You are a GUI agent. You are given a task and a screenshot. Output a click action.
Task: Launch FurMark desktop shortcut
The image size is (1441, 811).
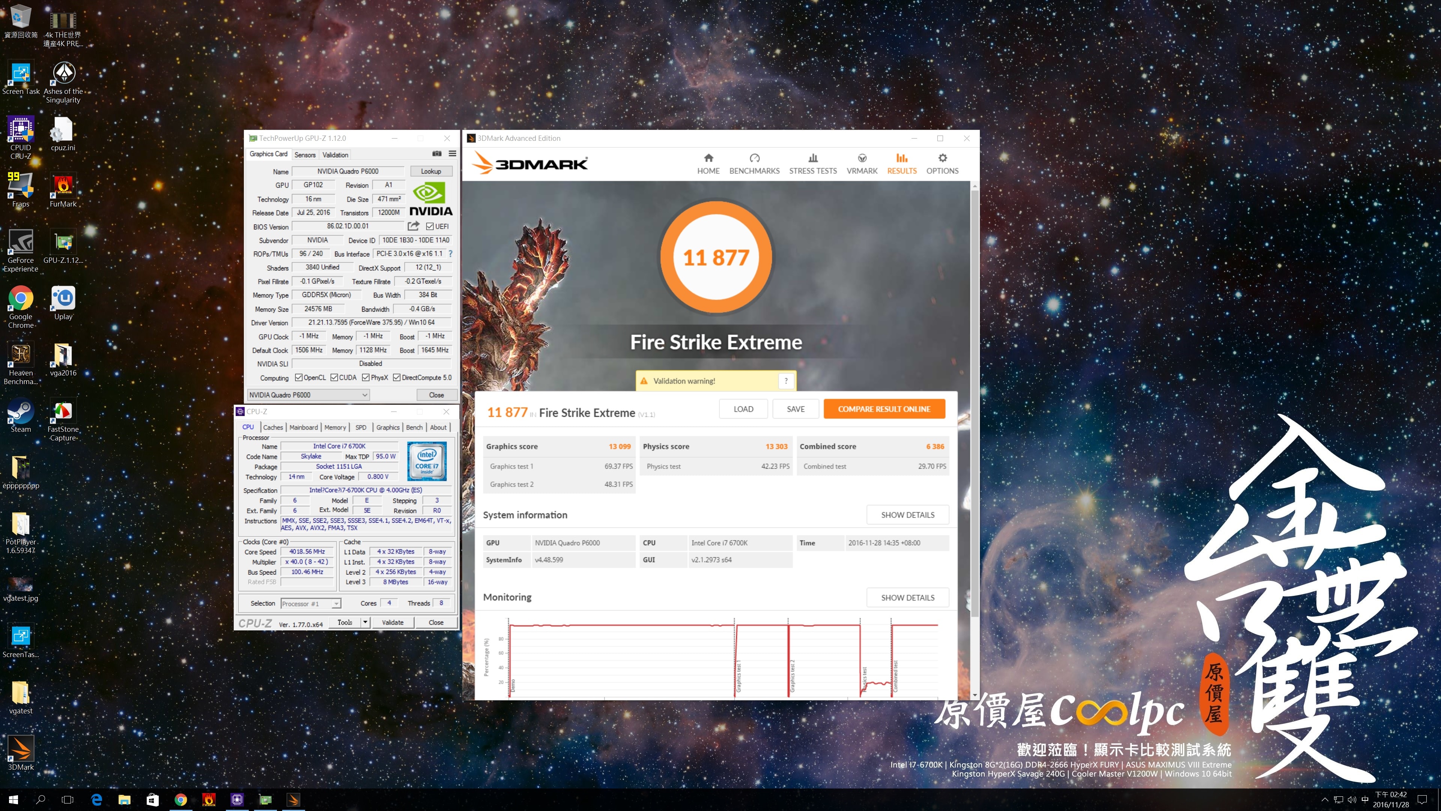(63, 189)
